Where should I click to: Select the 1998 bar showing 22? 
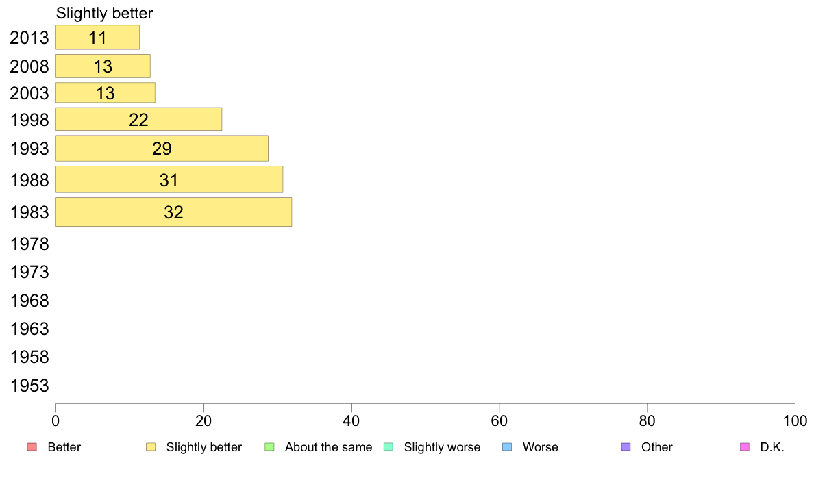(138, 119)
